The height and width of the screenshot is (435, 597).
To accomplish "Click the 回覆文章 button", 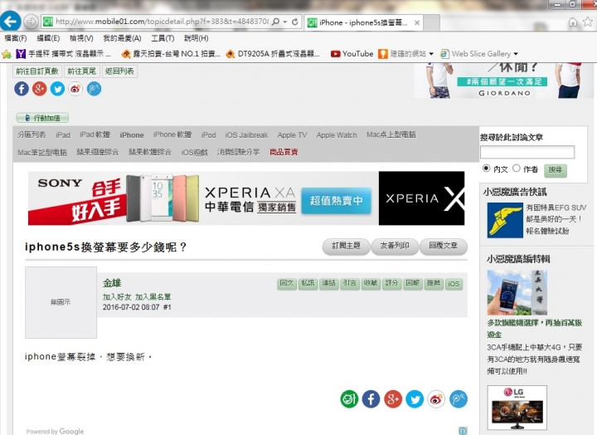I will click(x=443, y=247).
